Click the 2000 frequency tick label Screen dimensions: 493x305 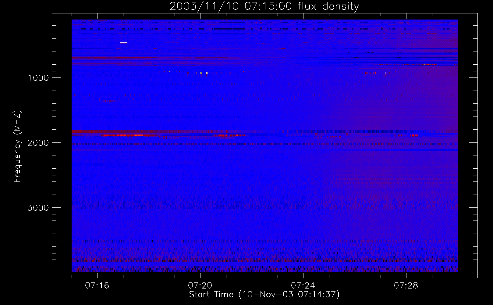point(38,143)
